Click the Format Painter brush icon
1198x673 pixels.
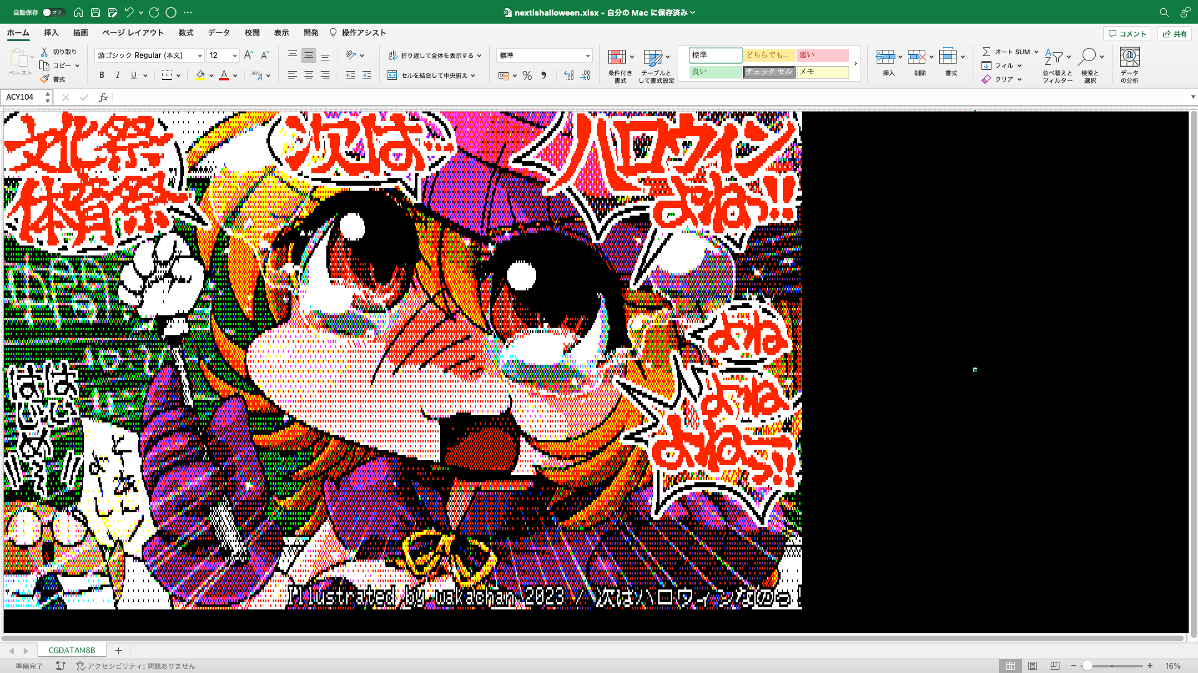pyautogui.click(x=44, y=79)
